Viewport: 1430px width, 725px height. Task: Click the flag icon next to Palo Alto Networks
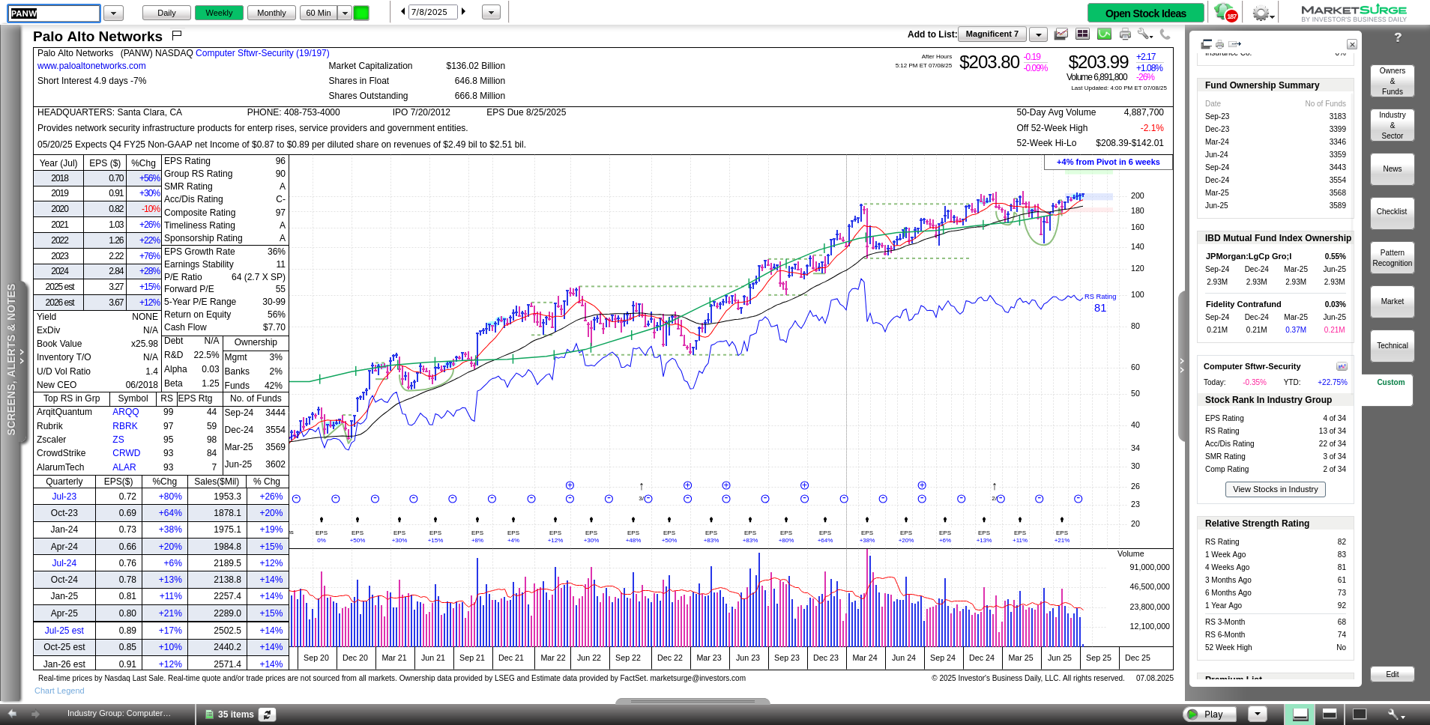point(177,35)
